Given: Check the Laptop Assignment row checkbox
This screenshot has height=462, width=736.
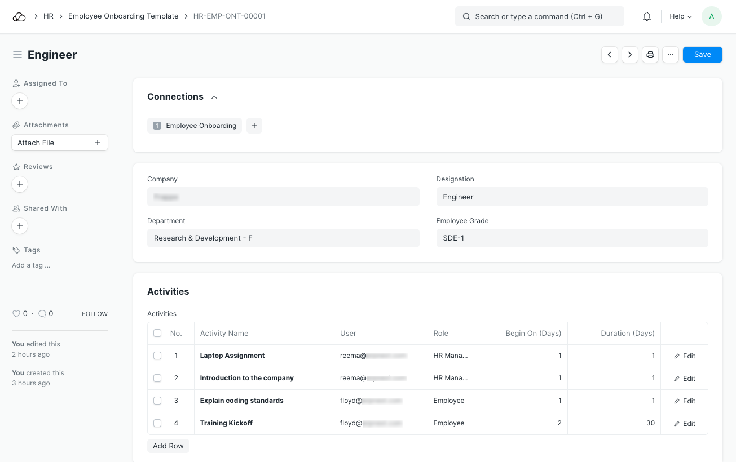Looking at the screenshot, I should pyautogui.click(x=157, y=356).
